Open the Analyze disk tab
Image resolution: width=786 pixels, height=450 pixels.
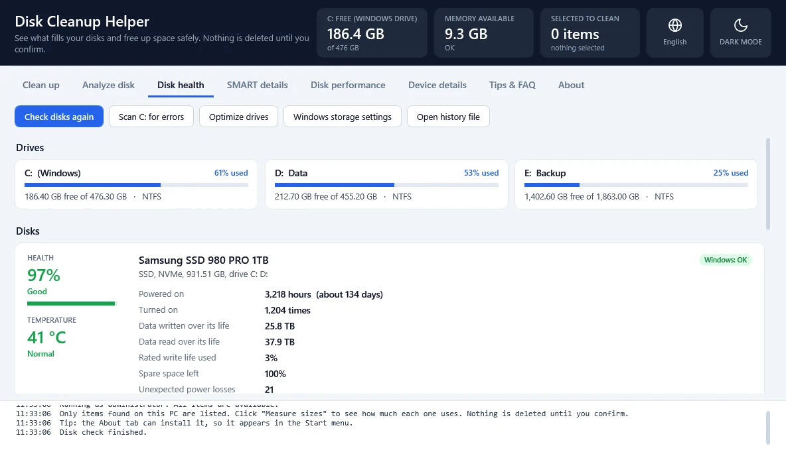(108, 85)
